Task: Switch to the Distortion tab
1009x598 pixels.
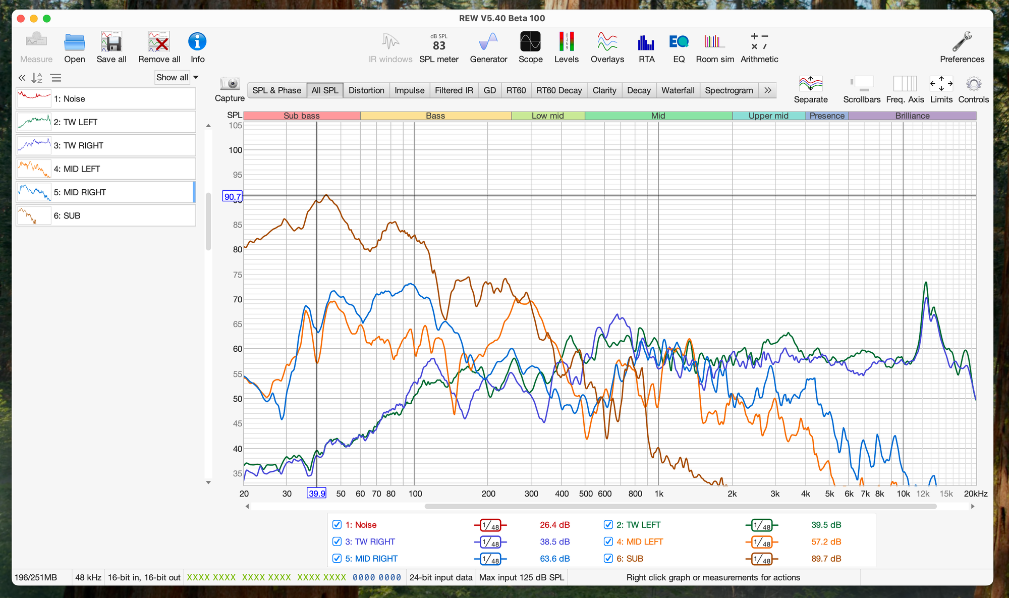Action: point(366,90)
